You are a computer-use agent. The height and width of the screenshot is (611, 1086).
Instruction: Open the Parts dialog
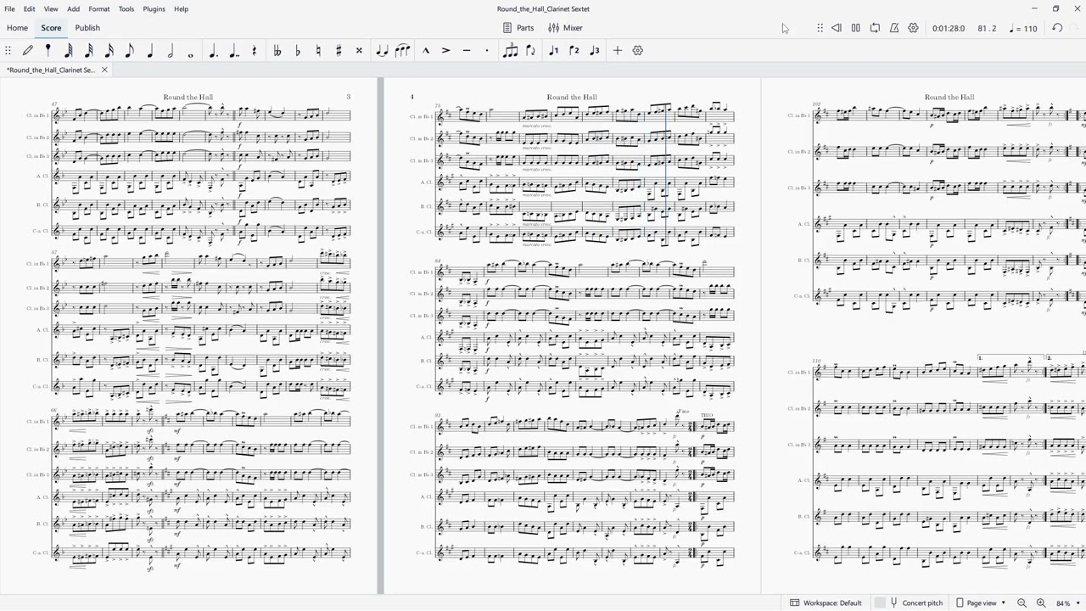click(x=518, y=28)
